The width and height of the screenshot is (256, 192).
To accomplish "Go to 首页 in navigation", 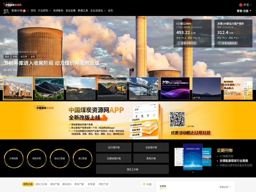I will click(6, 11).
